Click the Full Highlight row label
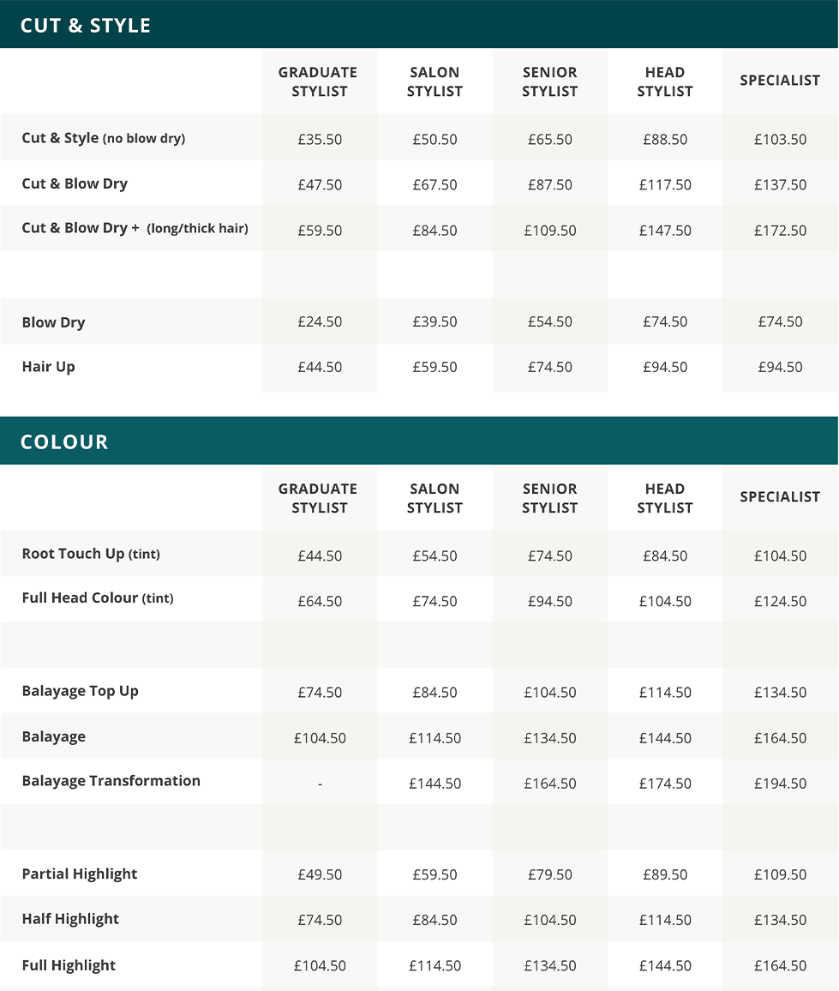The image size is (839, 991). (x=69, y=966)
